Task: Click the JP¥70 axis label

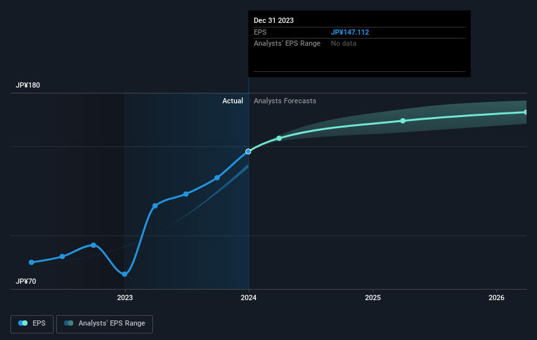Action: pyautogui.click(x=26, y=281)
